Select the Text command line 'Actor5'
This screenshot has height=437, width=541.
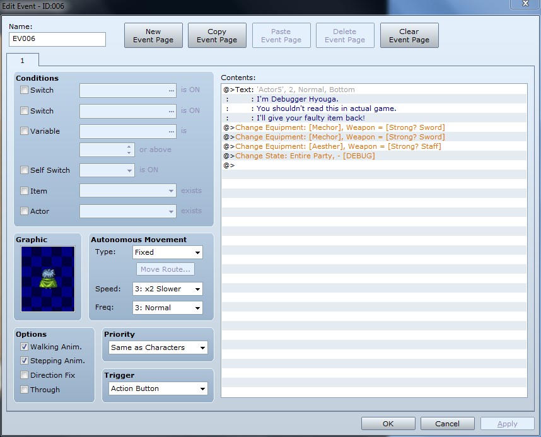point(374,90)
